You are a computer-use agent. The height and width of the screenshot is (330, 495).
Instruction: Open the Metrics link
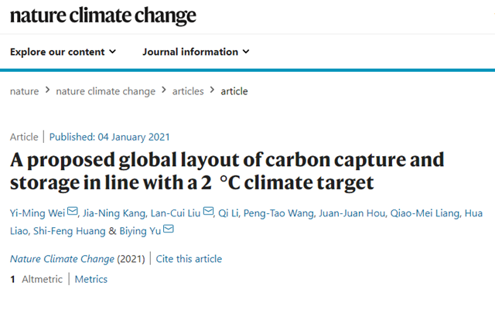coord(91,279)
